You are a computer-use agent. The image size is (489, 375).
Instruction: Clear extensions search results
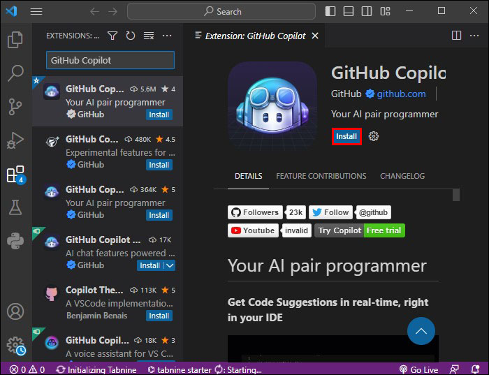pos(149,36)
